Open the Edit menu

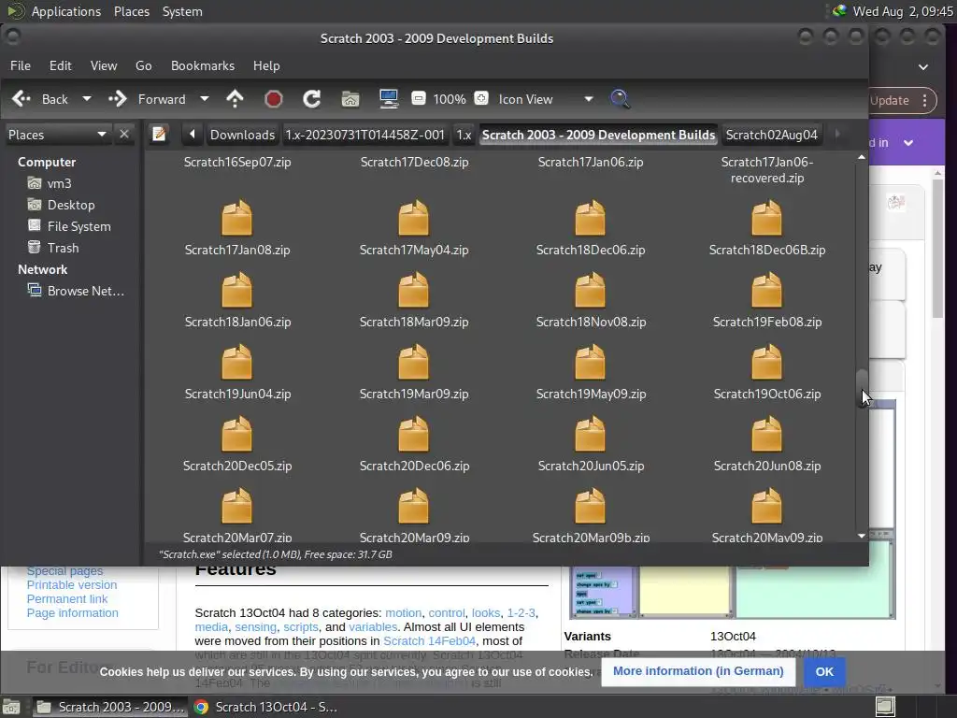[61, 65]
